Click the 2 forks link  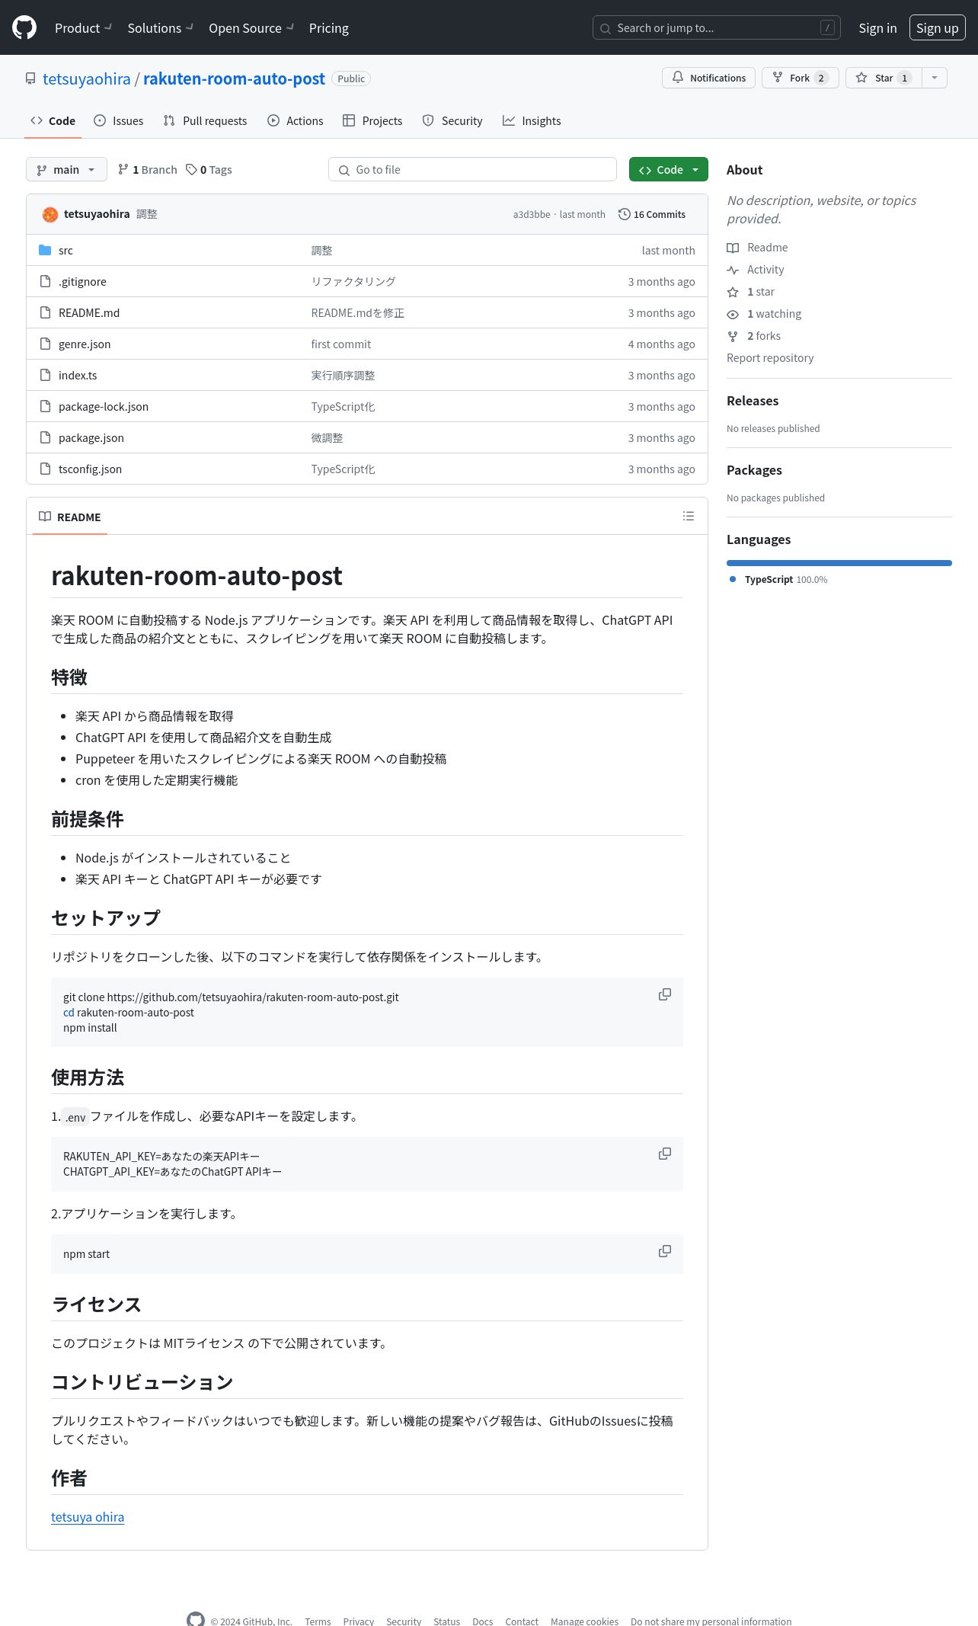763,335
